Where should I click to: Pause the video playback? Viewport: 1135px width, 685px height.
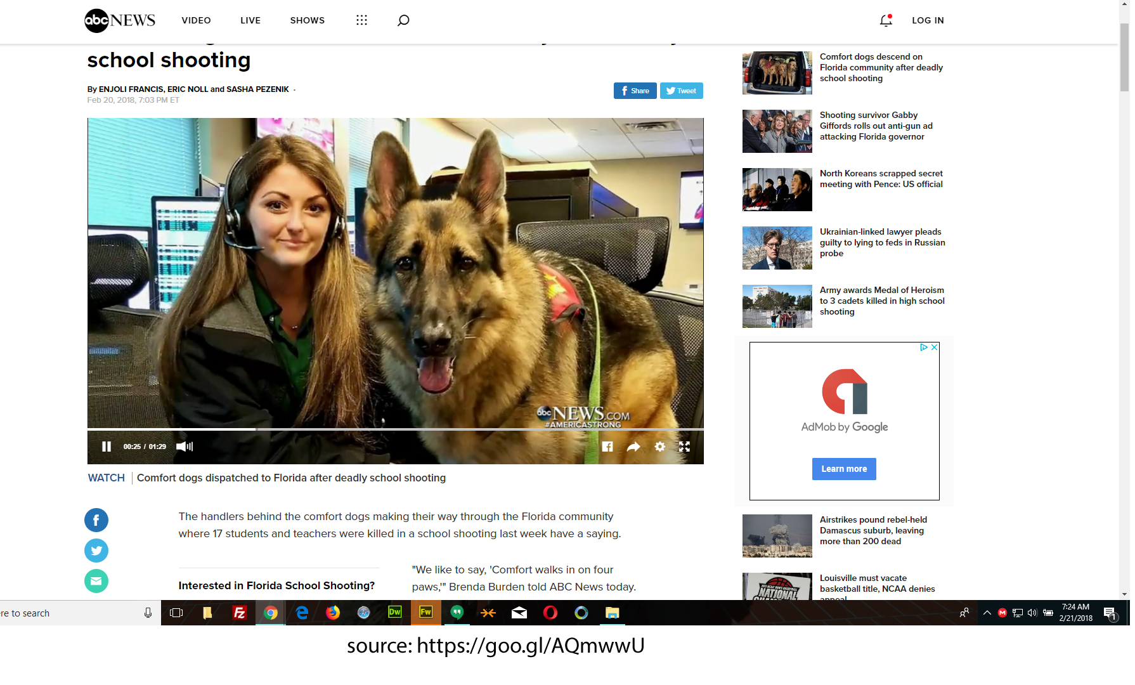click(x=107, y=447)
